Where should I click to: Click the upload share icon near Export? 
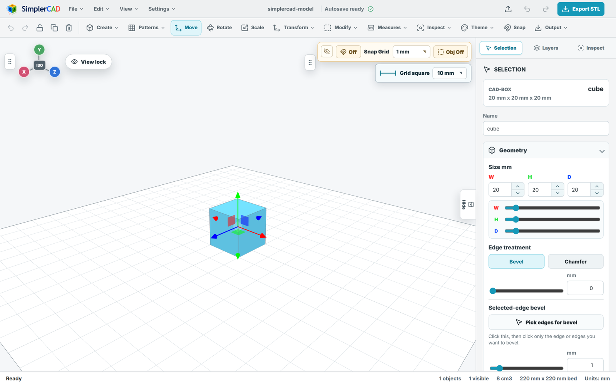(x=508, y=9)
